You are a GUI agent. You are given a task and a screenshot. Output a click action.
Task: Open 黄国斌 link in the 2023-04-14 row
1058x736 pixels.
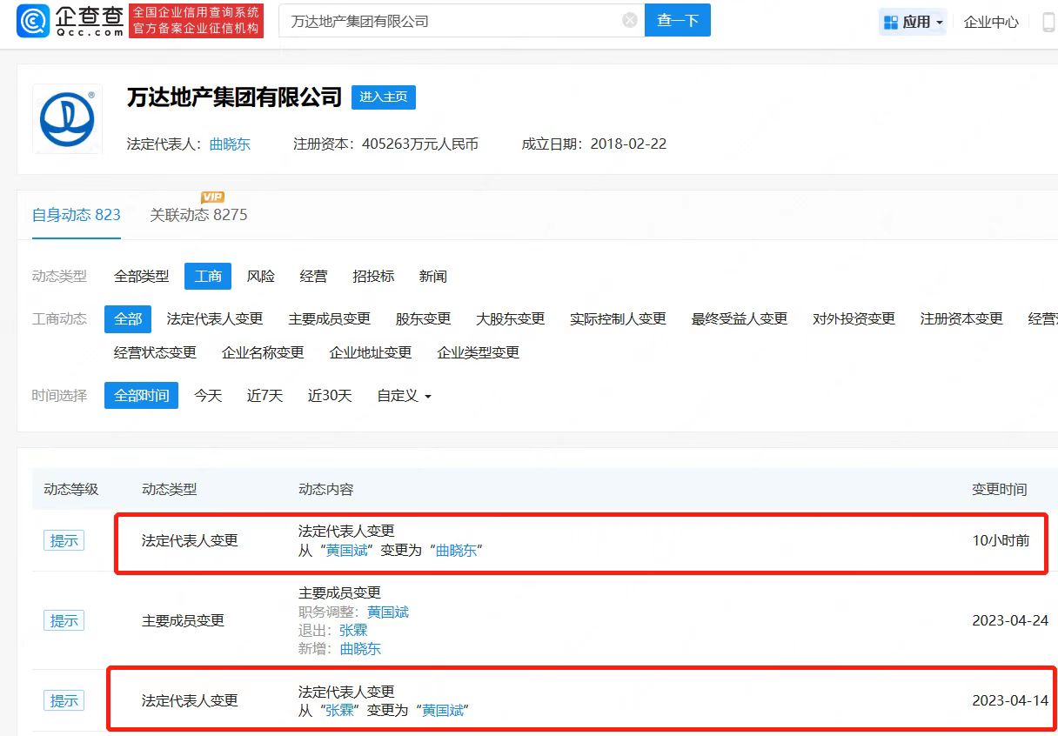pyautogui.click(x=443, y=711)
